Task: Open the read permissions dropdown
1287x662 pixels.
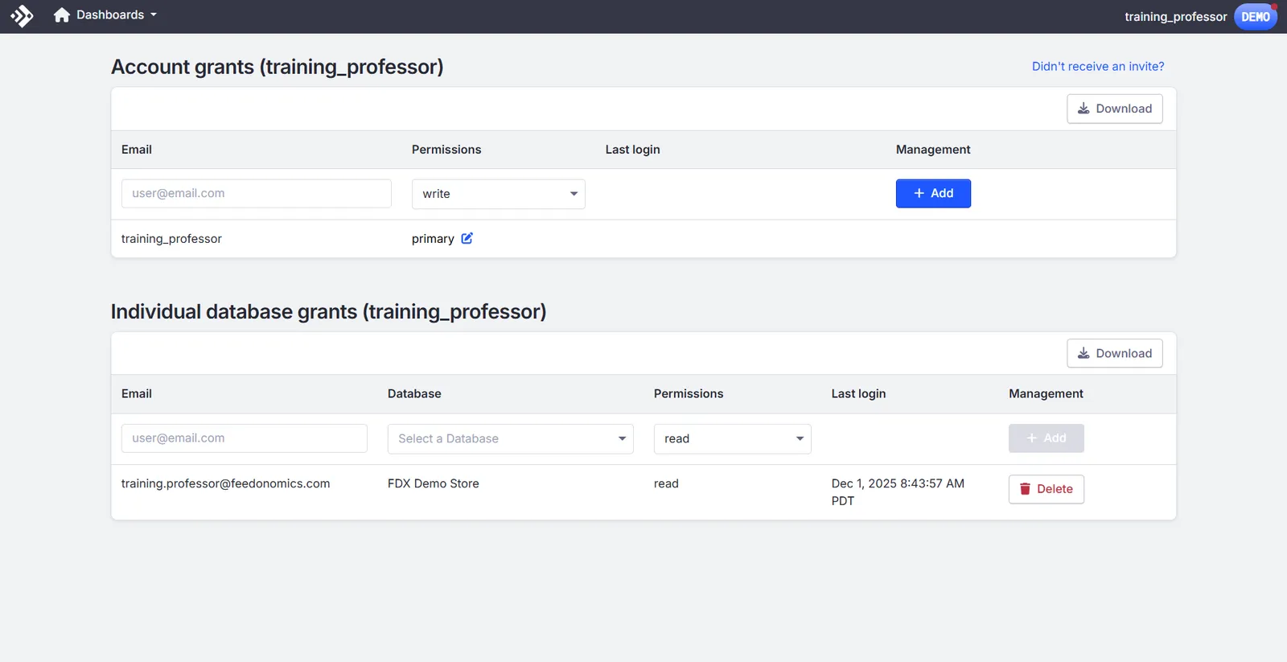Action: point(733,438)
